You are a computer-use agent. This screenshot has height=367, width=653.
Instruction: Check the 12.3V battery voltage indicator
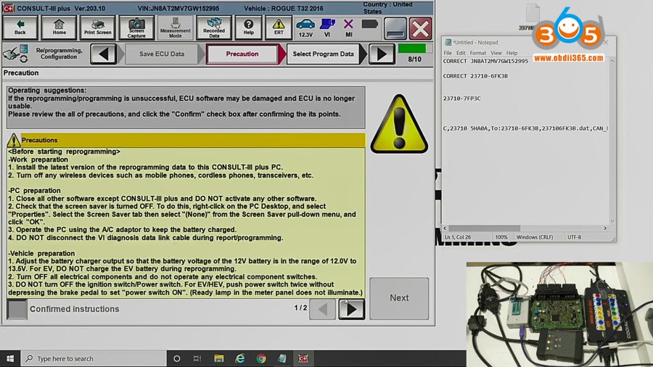(x=305, y=28)
